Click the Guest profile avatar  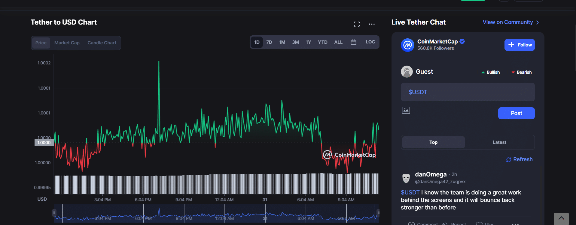click(x=407, y=72)
